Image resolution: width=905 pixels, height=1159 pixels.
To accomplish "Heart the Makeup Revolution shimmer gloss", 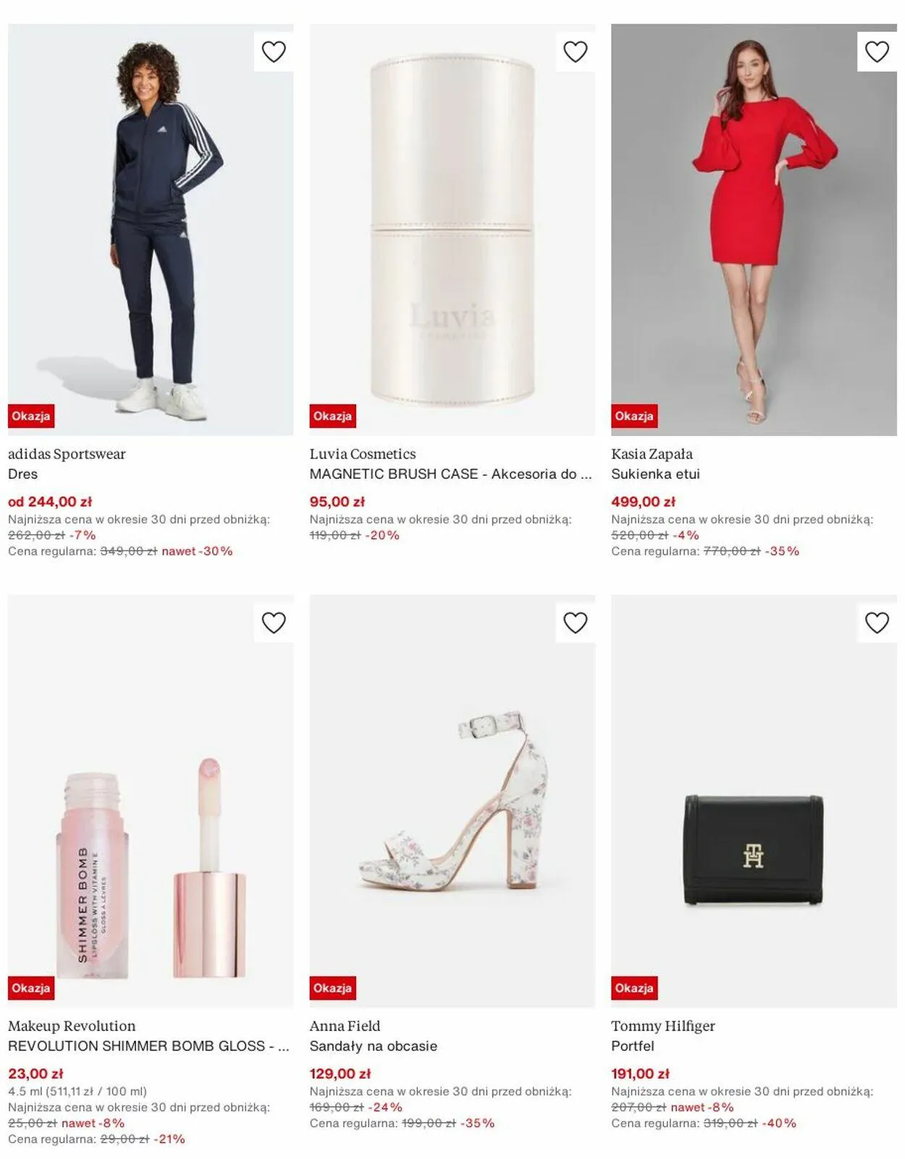I will pos(274,623).
